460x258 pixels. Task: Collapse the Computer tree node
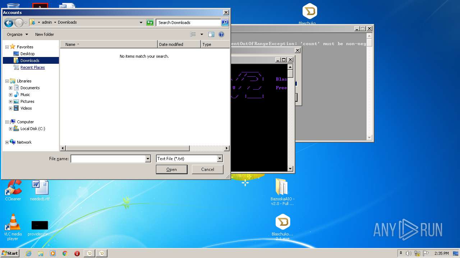7,122
